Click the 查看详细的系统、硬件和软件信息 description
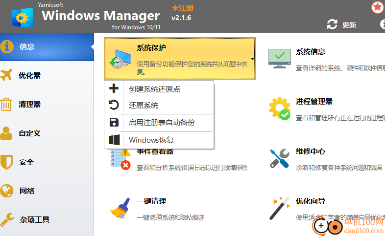The height and width of the screenshot is (236, 385). pyautogui.click(x=340, y=68)
